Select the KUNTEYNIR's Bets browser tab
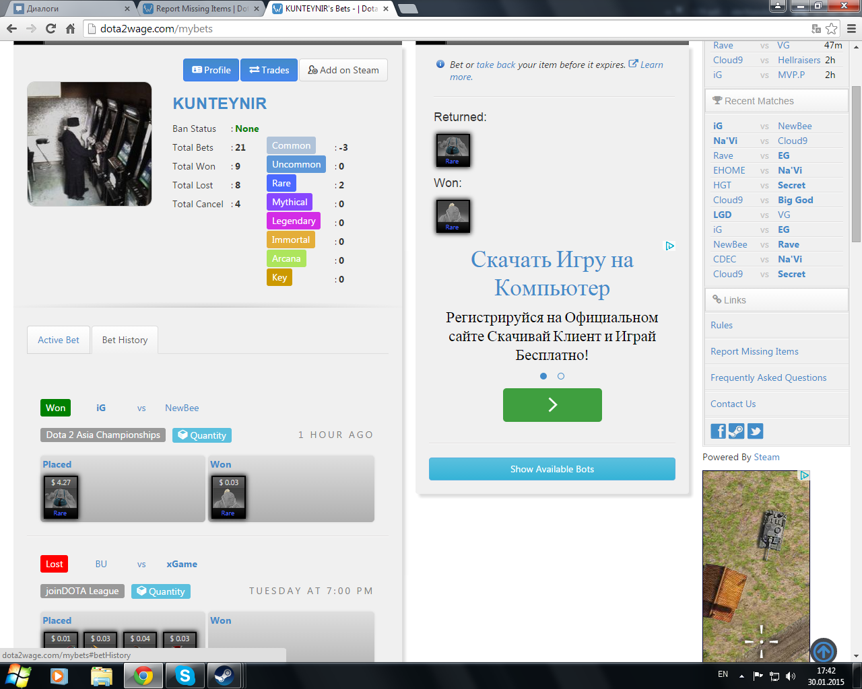The height and width of the screenshot is (689, 862). (x=330, y=9)
